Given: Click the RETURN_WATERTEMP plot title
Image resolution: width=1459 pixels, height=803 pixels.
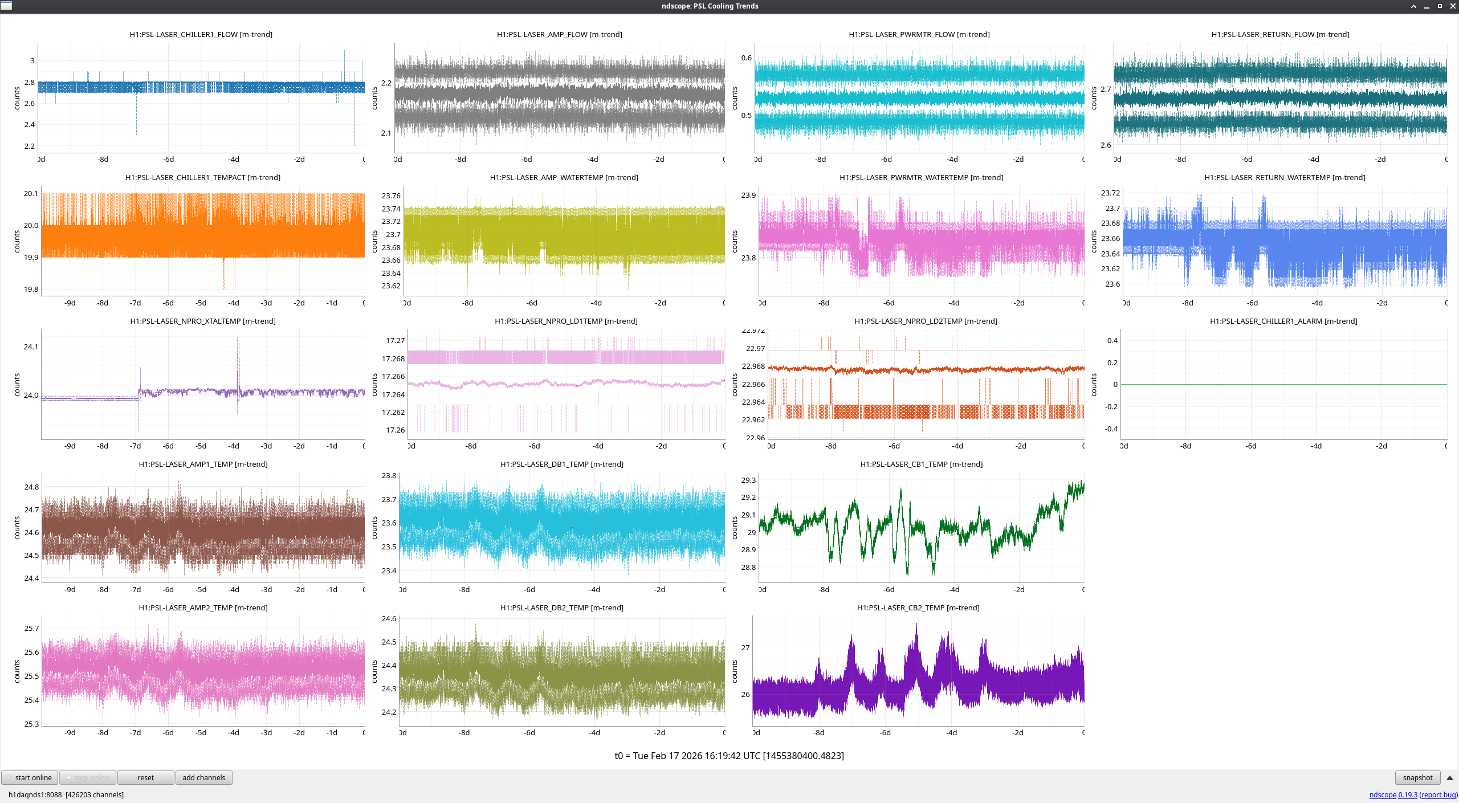Looking at the screenshot, I should click(1284, 177).
